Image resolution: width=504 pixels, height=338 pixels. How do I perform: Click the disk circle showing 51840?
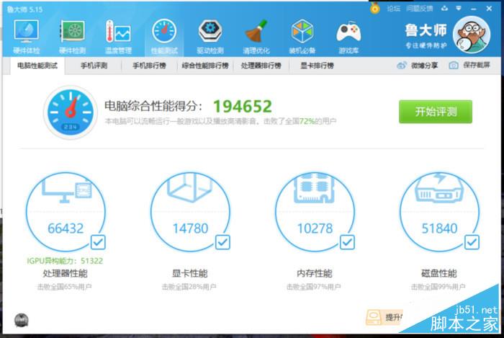(x=439, y=213)
